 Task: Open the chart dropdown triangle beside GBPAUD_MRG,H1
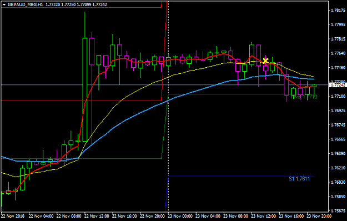tap(4, 4)
